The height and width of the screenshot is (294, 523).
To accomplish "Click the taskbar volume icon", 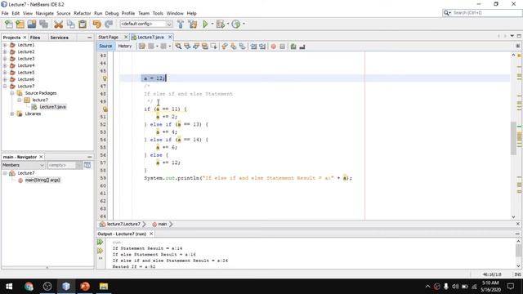I will pos(455,287).
